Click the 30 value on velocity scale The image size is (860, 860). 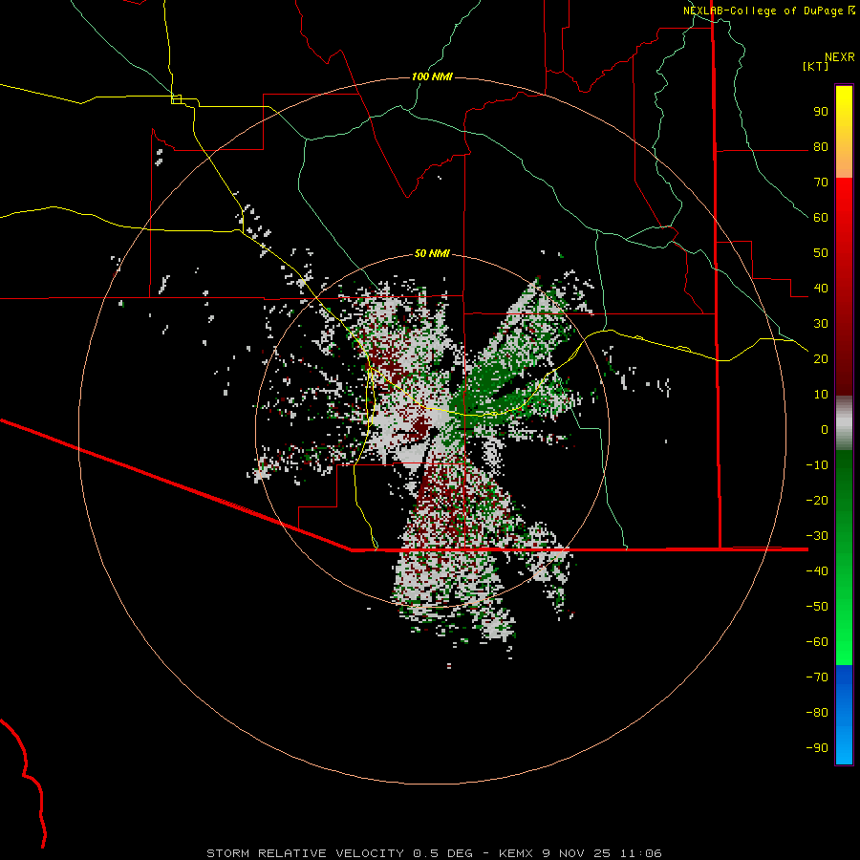click(x=821, y=324)
